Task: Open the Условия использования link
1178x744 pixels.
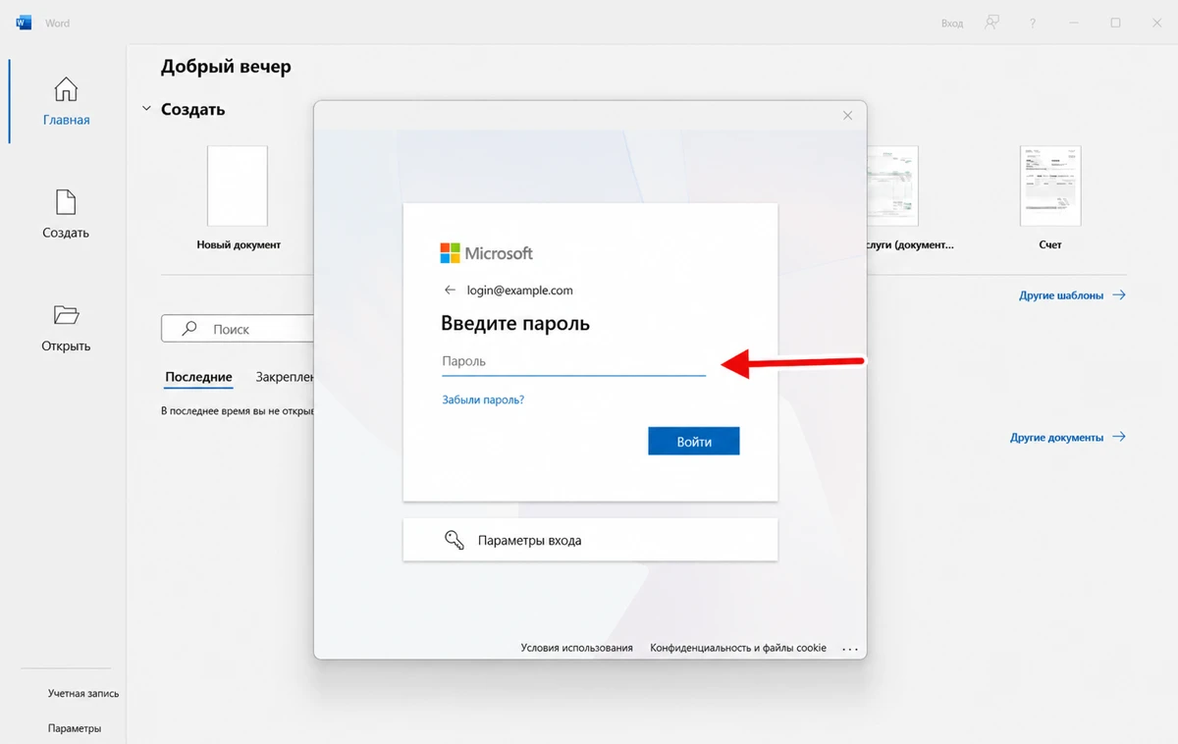Action: tap(577, 648)
